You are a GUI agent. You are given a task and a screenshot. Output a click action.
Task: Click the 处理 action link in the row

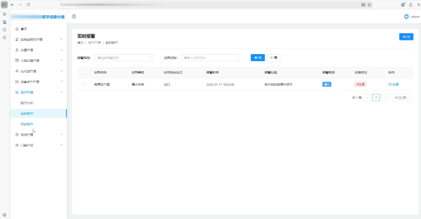point(393,84)
